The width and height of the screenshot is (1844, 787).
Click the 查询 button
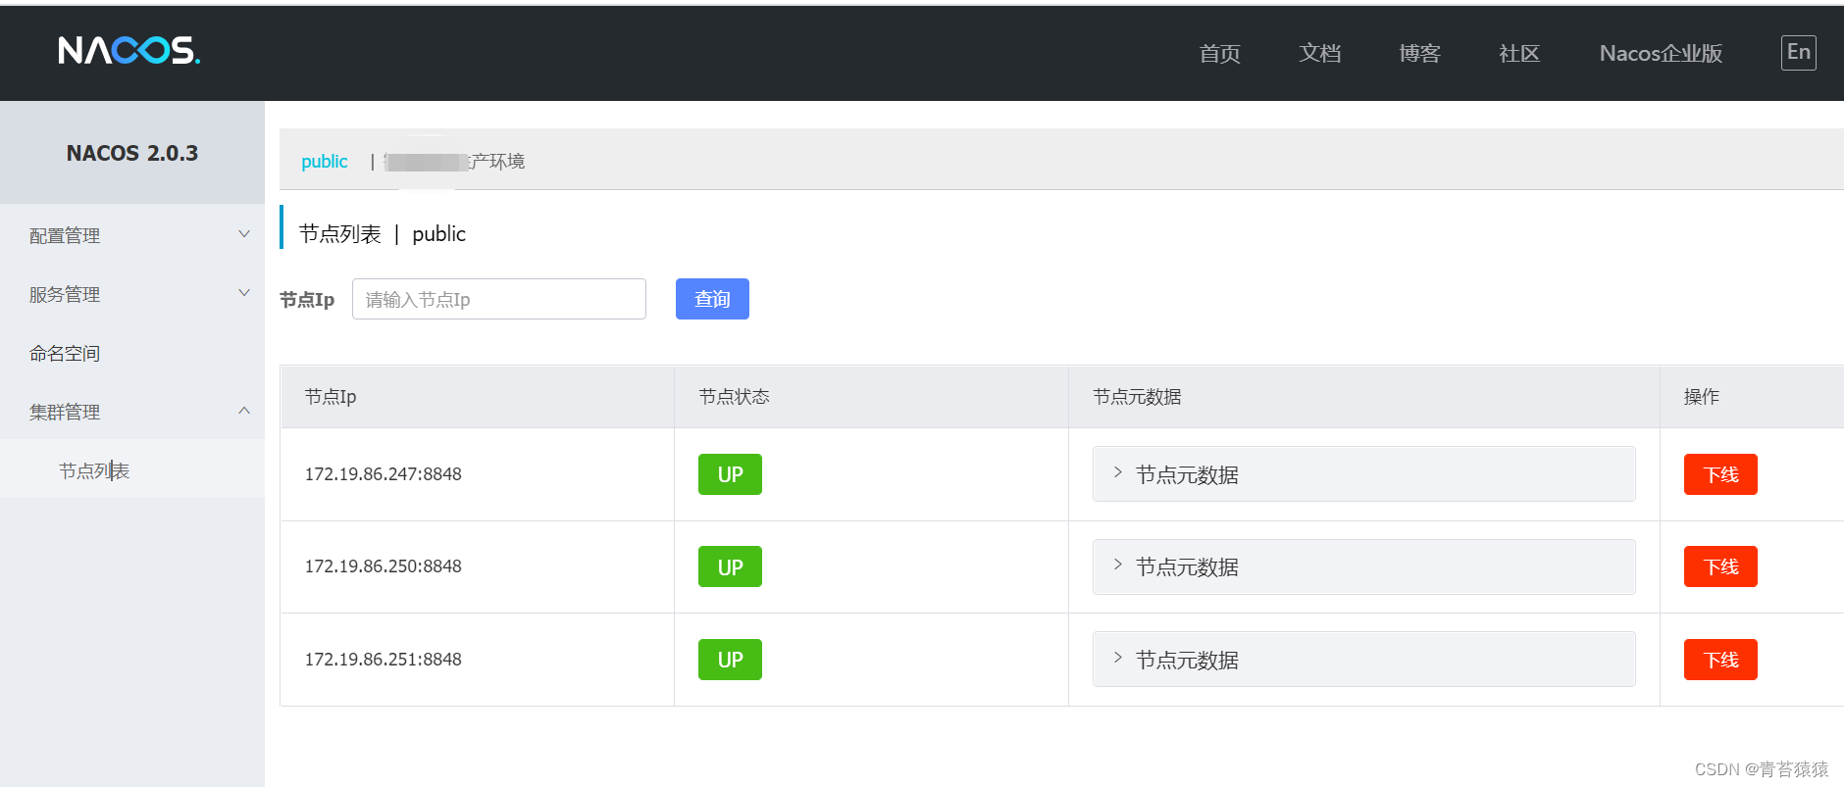click(x=712, y=299)
